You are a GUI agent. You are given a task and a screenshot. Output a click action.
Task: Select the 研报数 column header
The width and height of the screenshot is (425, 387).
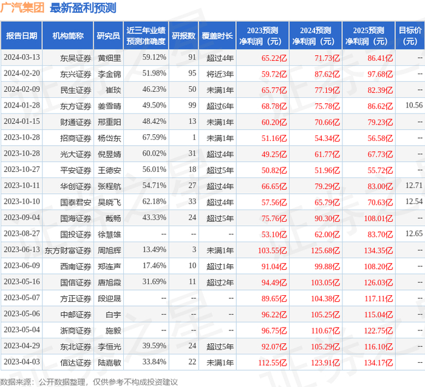(184, 36)
